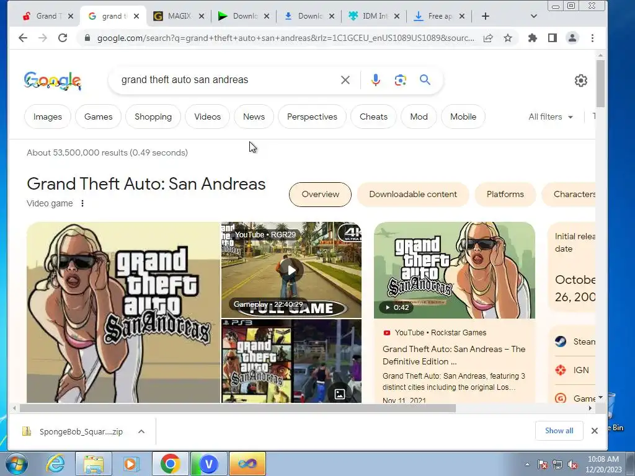The image size is (635, 476).
Task: Click the browser back arrow
Action: pyautogui.click(x=23, y=38)
